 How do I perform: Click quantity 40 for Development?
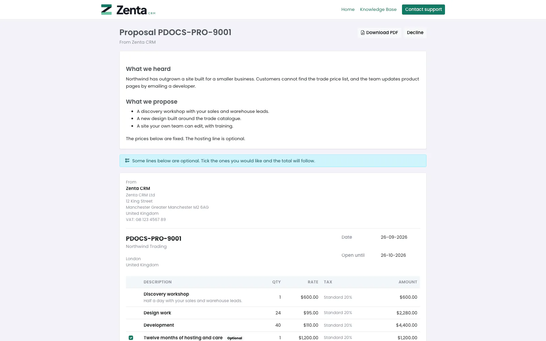(x=278, y=325)
